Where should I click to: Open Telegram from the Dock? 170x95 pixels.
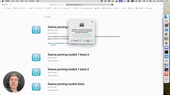pyautogui.click(x=166, y=56)
